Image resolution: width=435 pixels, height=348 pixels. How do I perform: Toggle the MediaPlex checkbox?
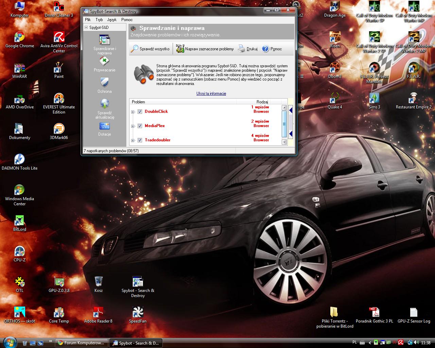coord(140,126)
